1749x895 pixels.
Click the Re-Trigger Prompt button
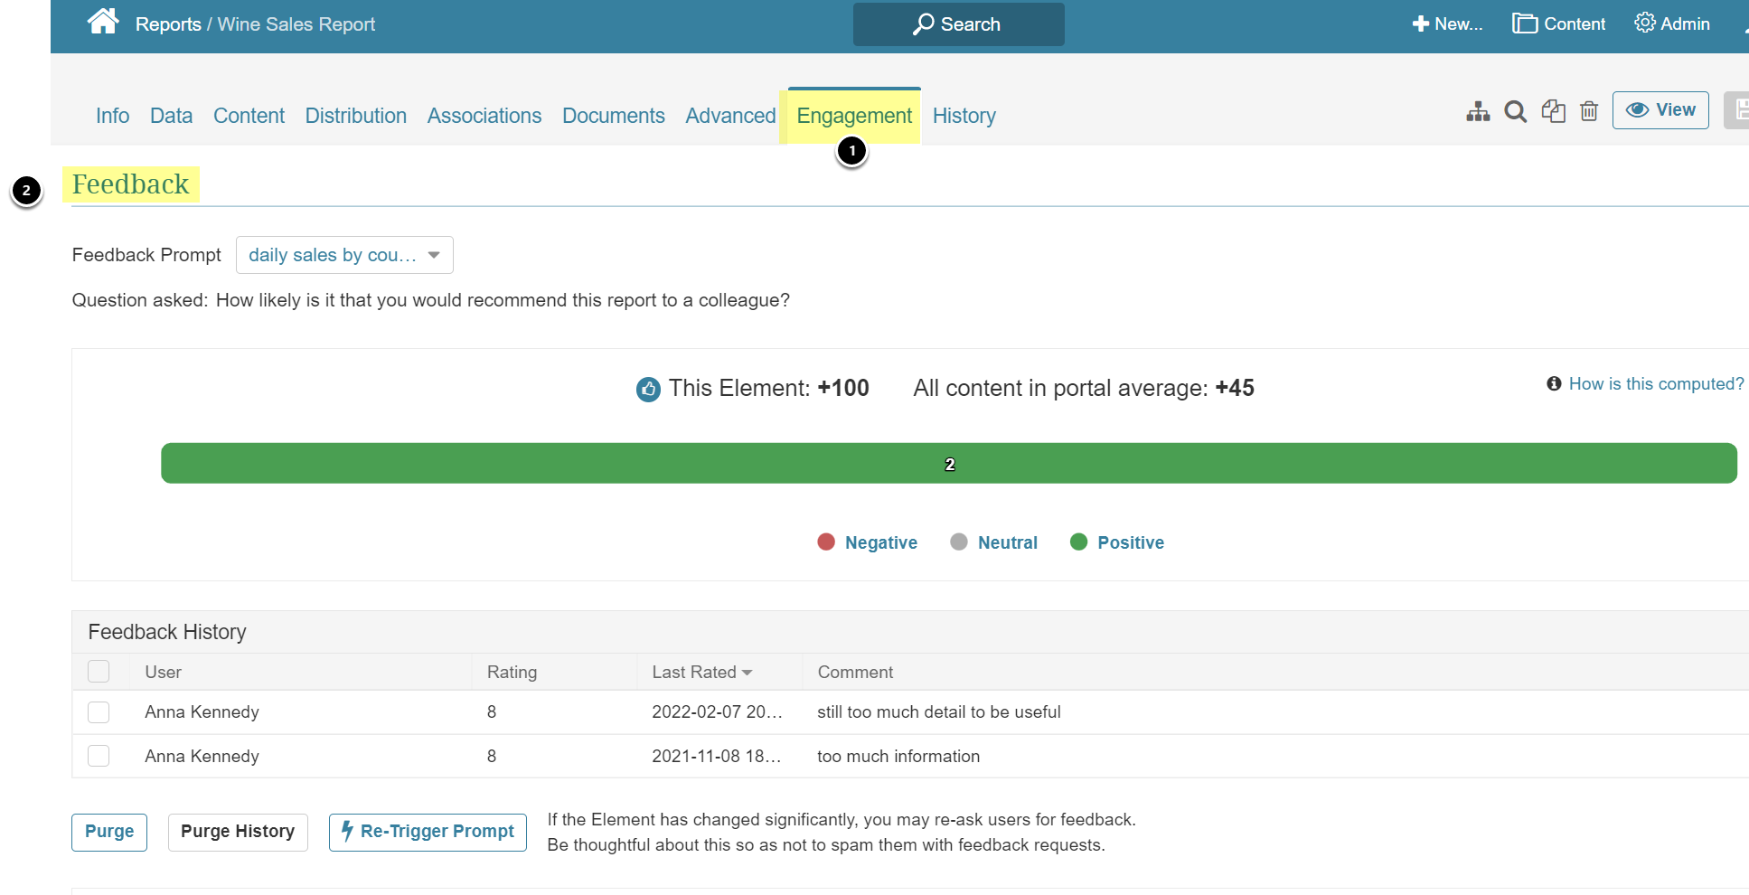click(x=428, y=832)
